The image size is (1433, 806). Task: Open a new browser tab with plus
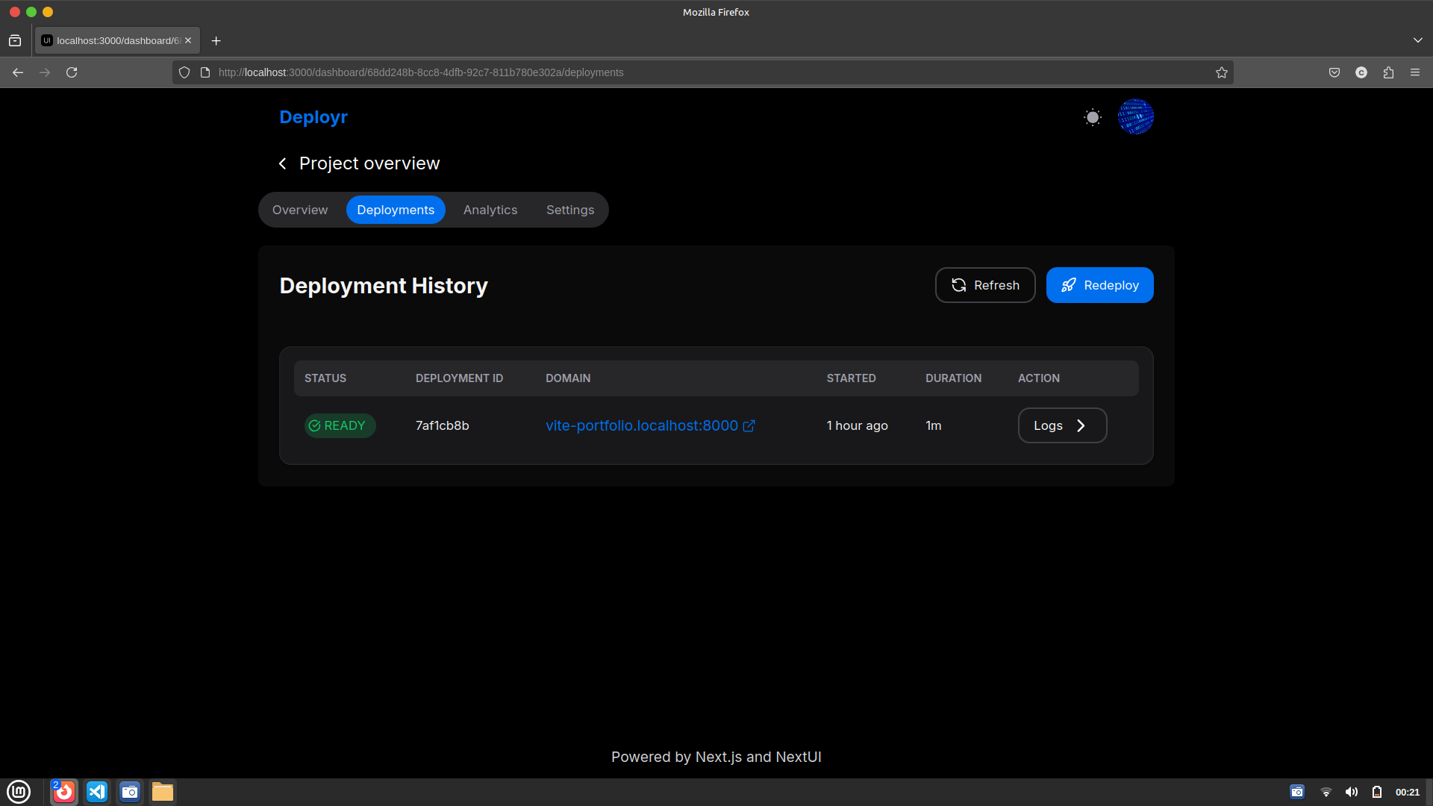pos(216,40)
